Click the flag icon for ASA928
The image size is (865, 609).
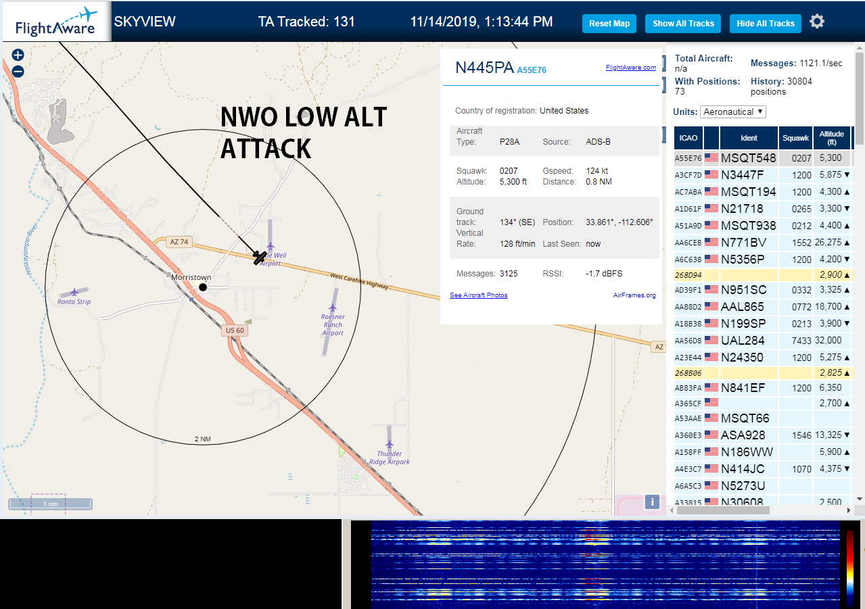(711, 435)
